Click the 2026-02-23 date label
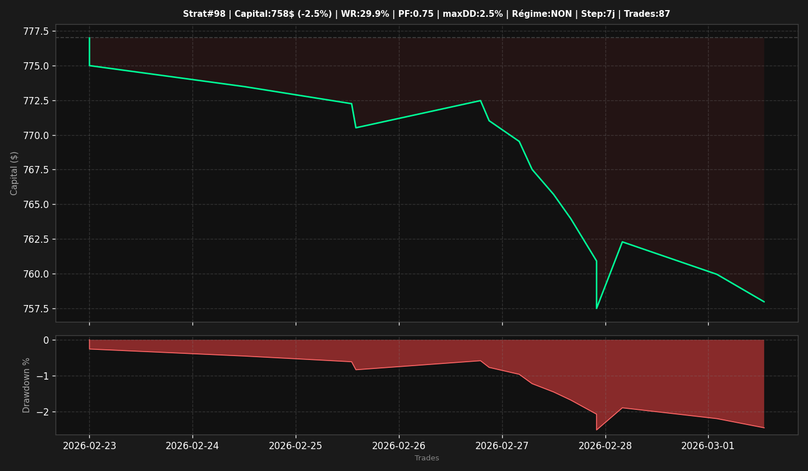Viewport: 808px width, 471px height. 89,446
